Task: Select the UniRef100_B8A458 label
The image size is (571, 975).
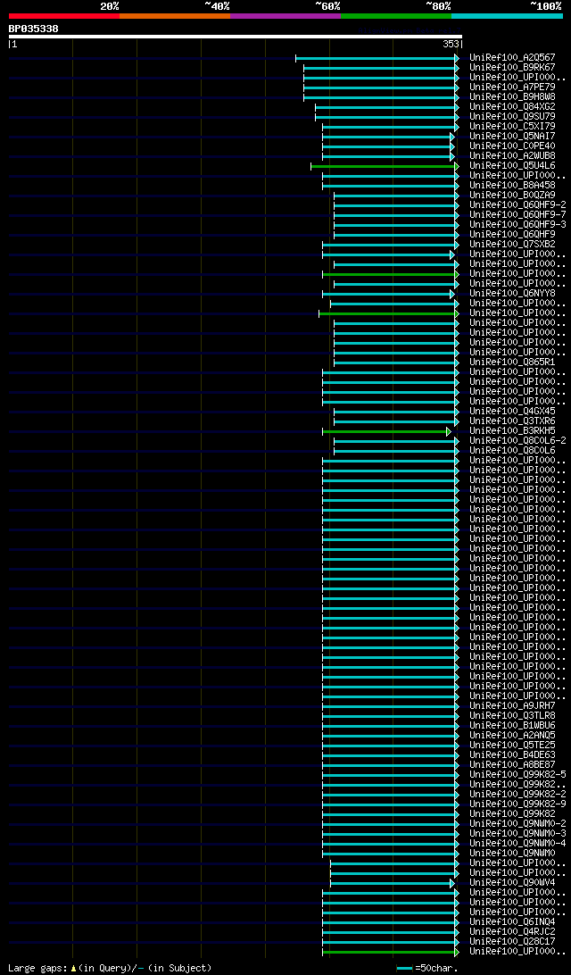Action: point(512,186)
